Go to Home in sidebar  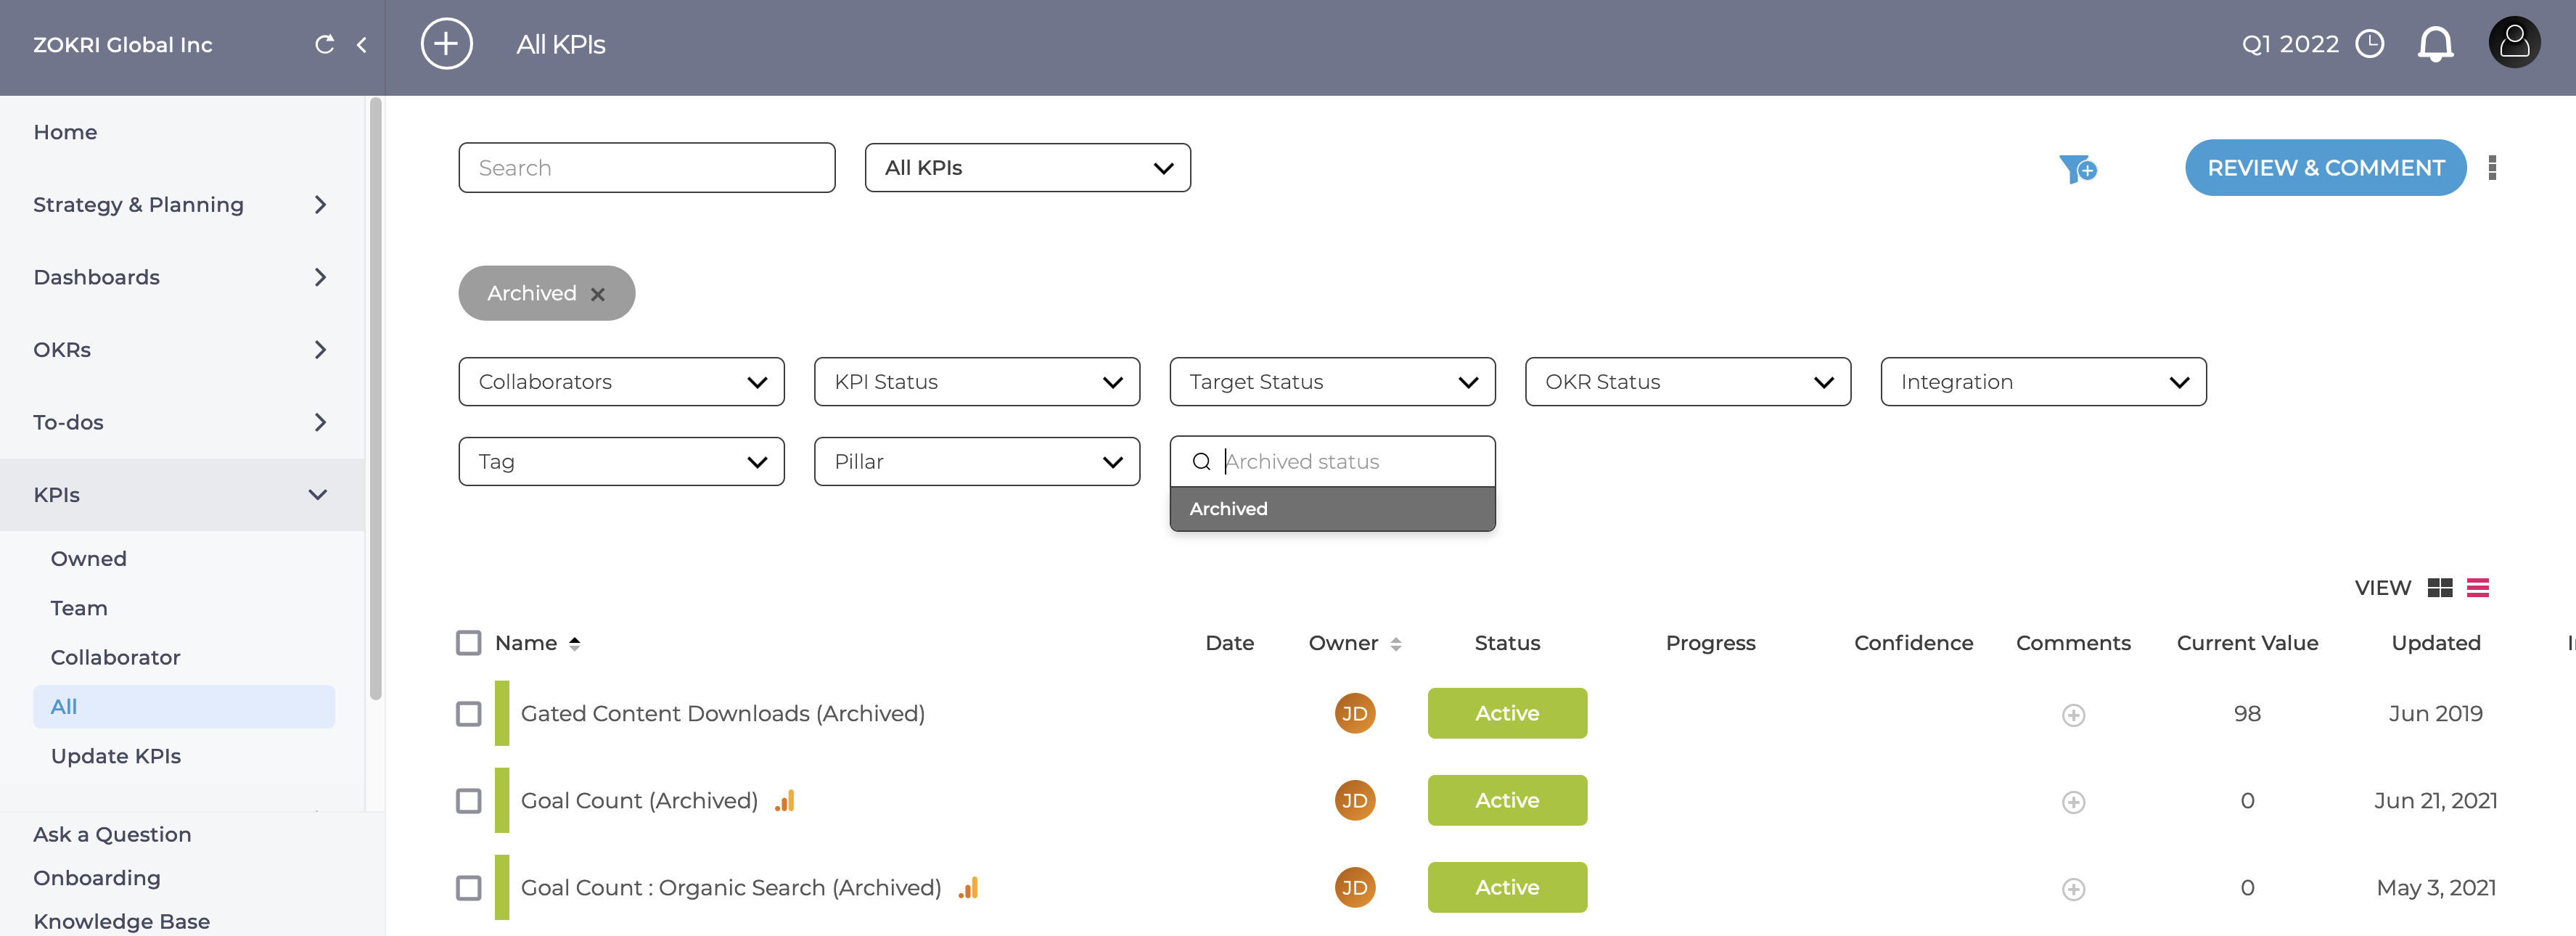point(65,132)
